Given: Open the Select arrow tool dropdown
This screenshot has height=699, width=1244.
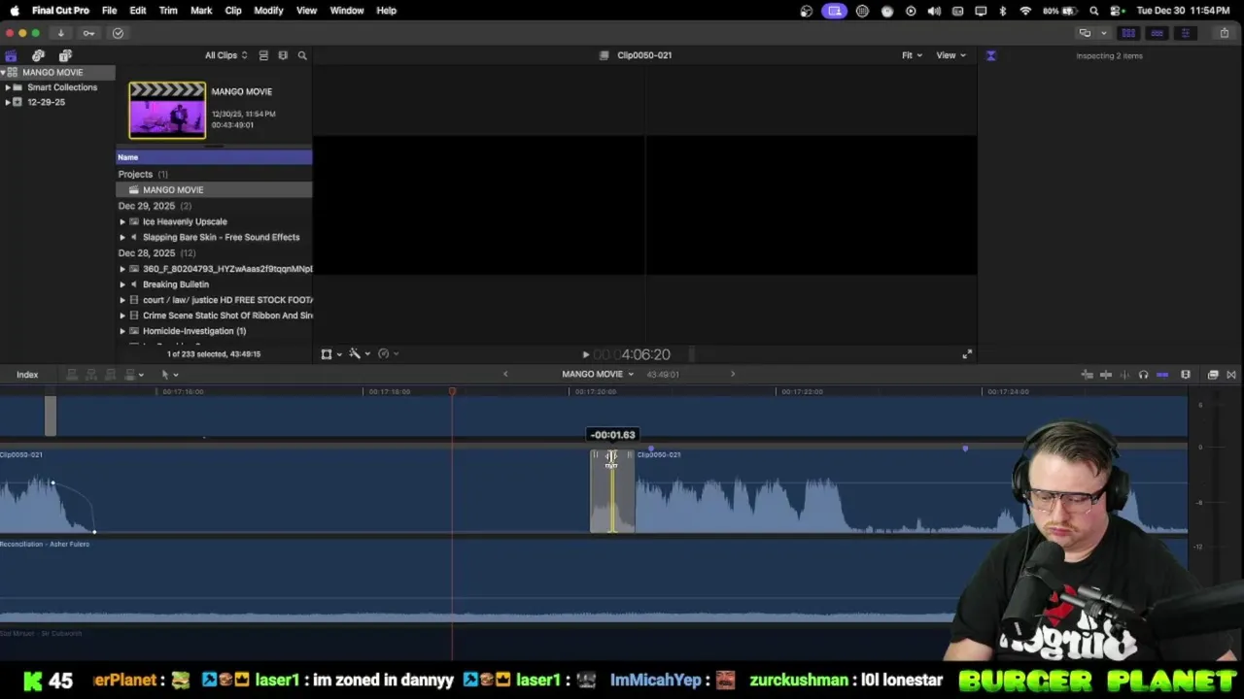Looking at the screenshot, I should (169, 375).
